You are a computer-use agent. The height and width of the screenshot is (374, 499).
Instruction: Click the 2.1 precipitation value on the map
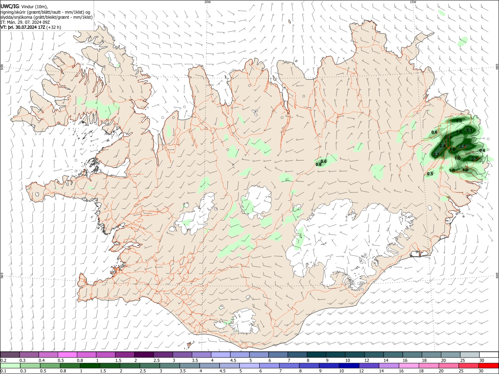pos(469,131)
